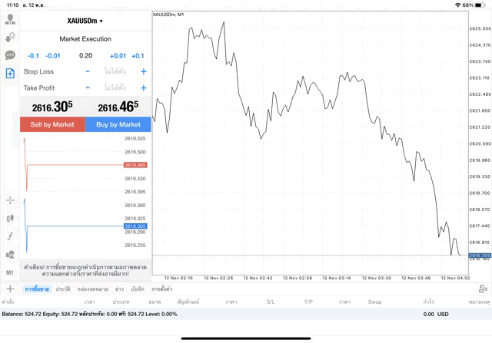The image size is (492, 343).
Task: Open the chart objects shapes icon
Action: (10, 255)
